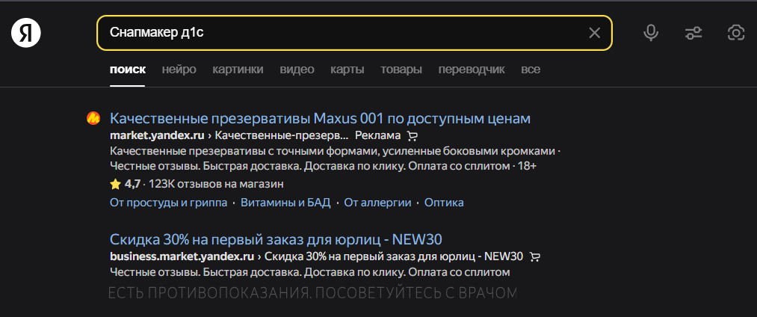This screenshot has width=757, height=317.
Task: Switch to the товары tab
Action: (401, 70)
